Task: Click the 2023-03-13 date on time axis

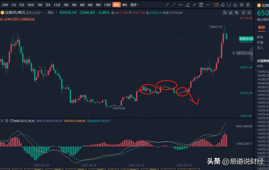Action: click(136, 165)
